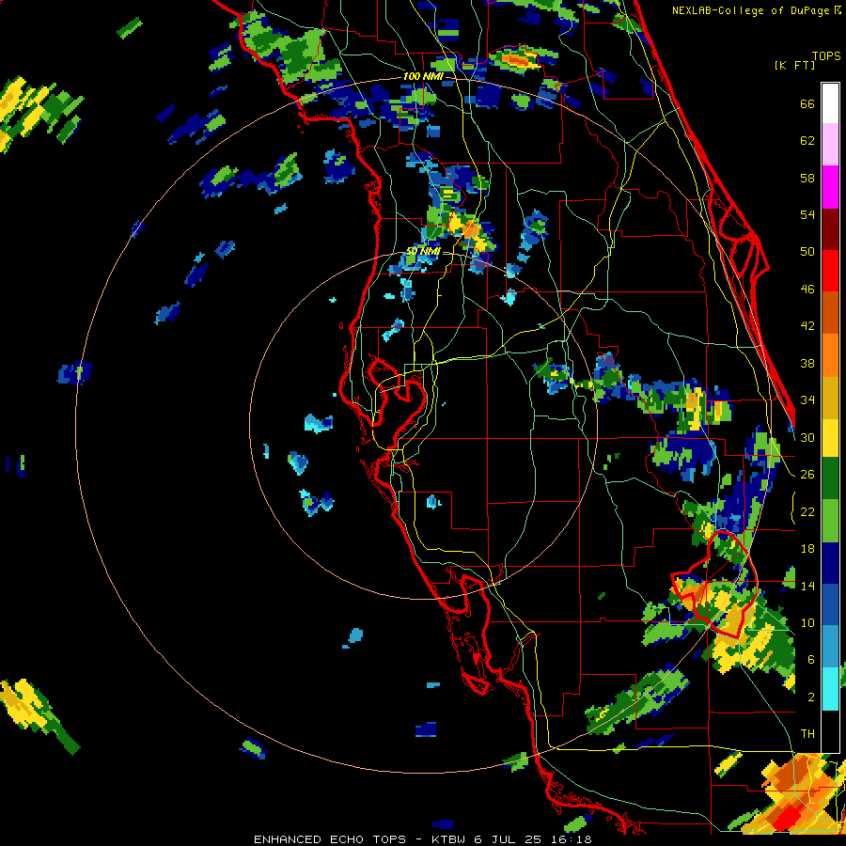Click the 6 JUL 25 date stamp
The width and height of the screenshot is (846, 846).
click(x=509, y=839)
